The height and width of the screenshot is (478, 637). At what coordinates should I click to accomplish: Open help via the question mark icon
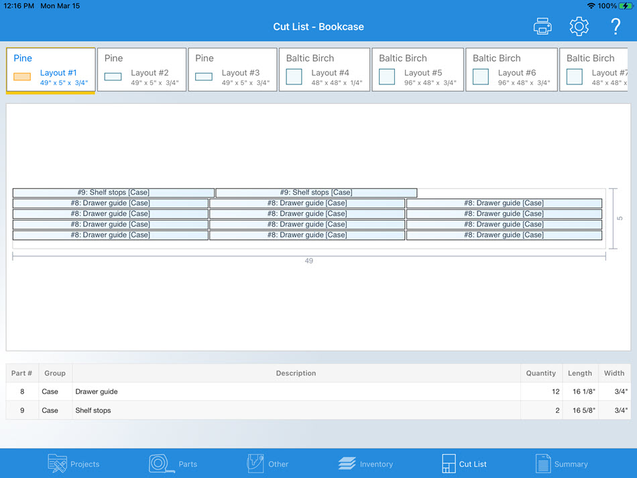(x=616, y=27)
